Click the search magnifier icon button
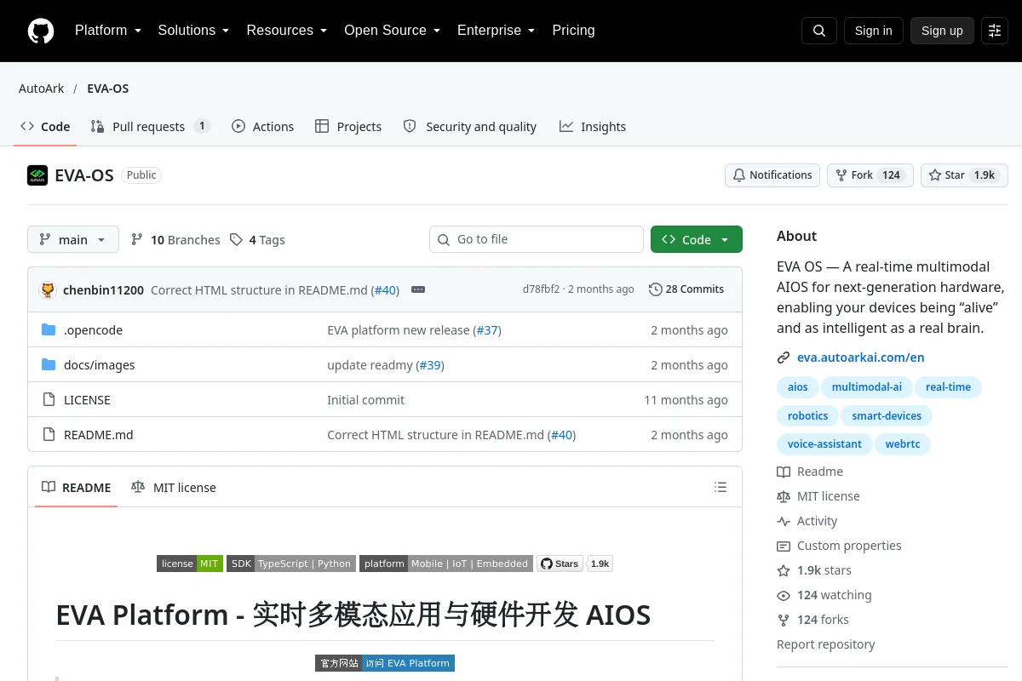This screenshot has height=681, width=1022. (819, 31)
